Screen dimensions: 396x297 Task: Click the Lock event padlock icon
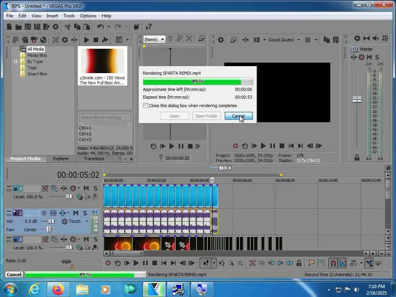point(299,263)
